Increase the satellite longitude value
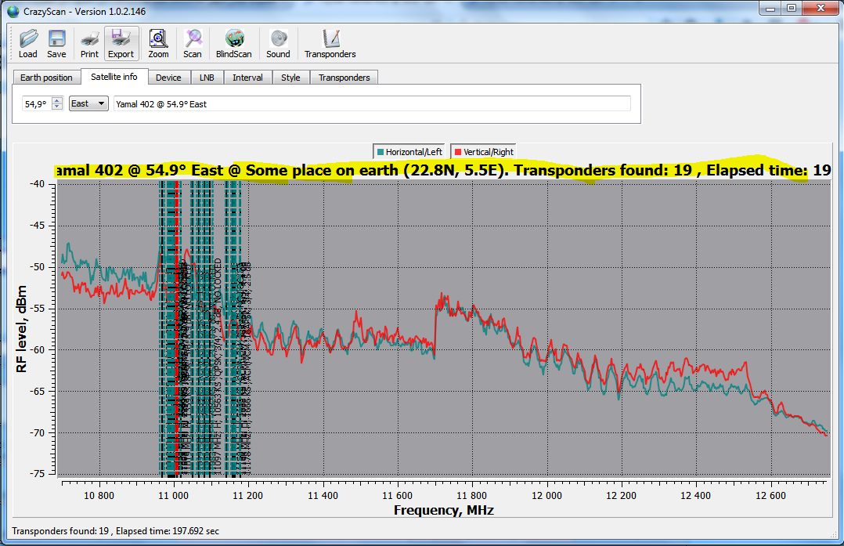 click(x=56, y=100)
